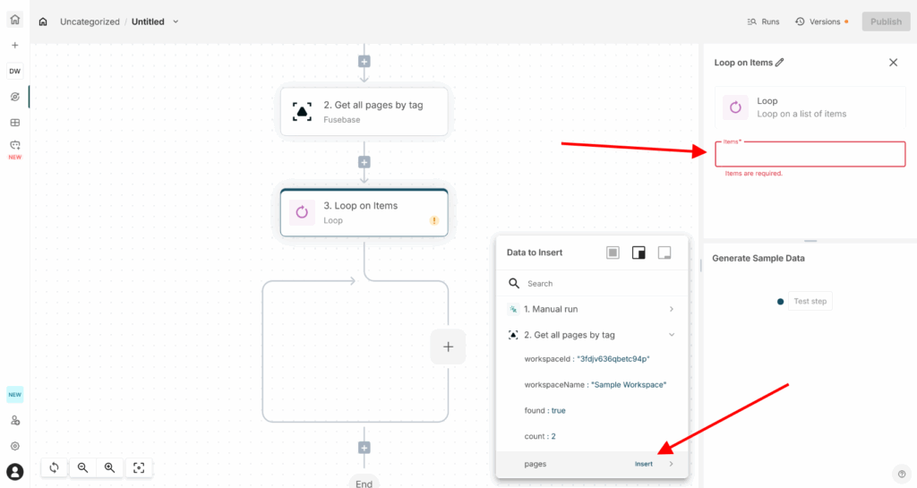The width and height of the screenshot is (917, 488).
Task: Click the refresh icon in canvas controls
Action: pos(55,467)
